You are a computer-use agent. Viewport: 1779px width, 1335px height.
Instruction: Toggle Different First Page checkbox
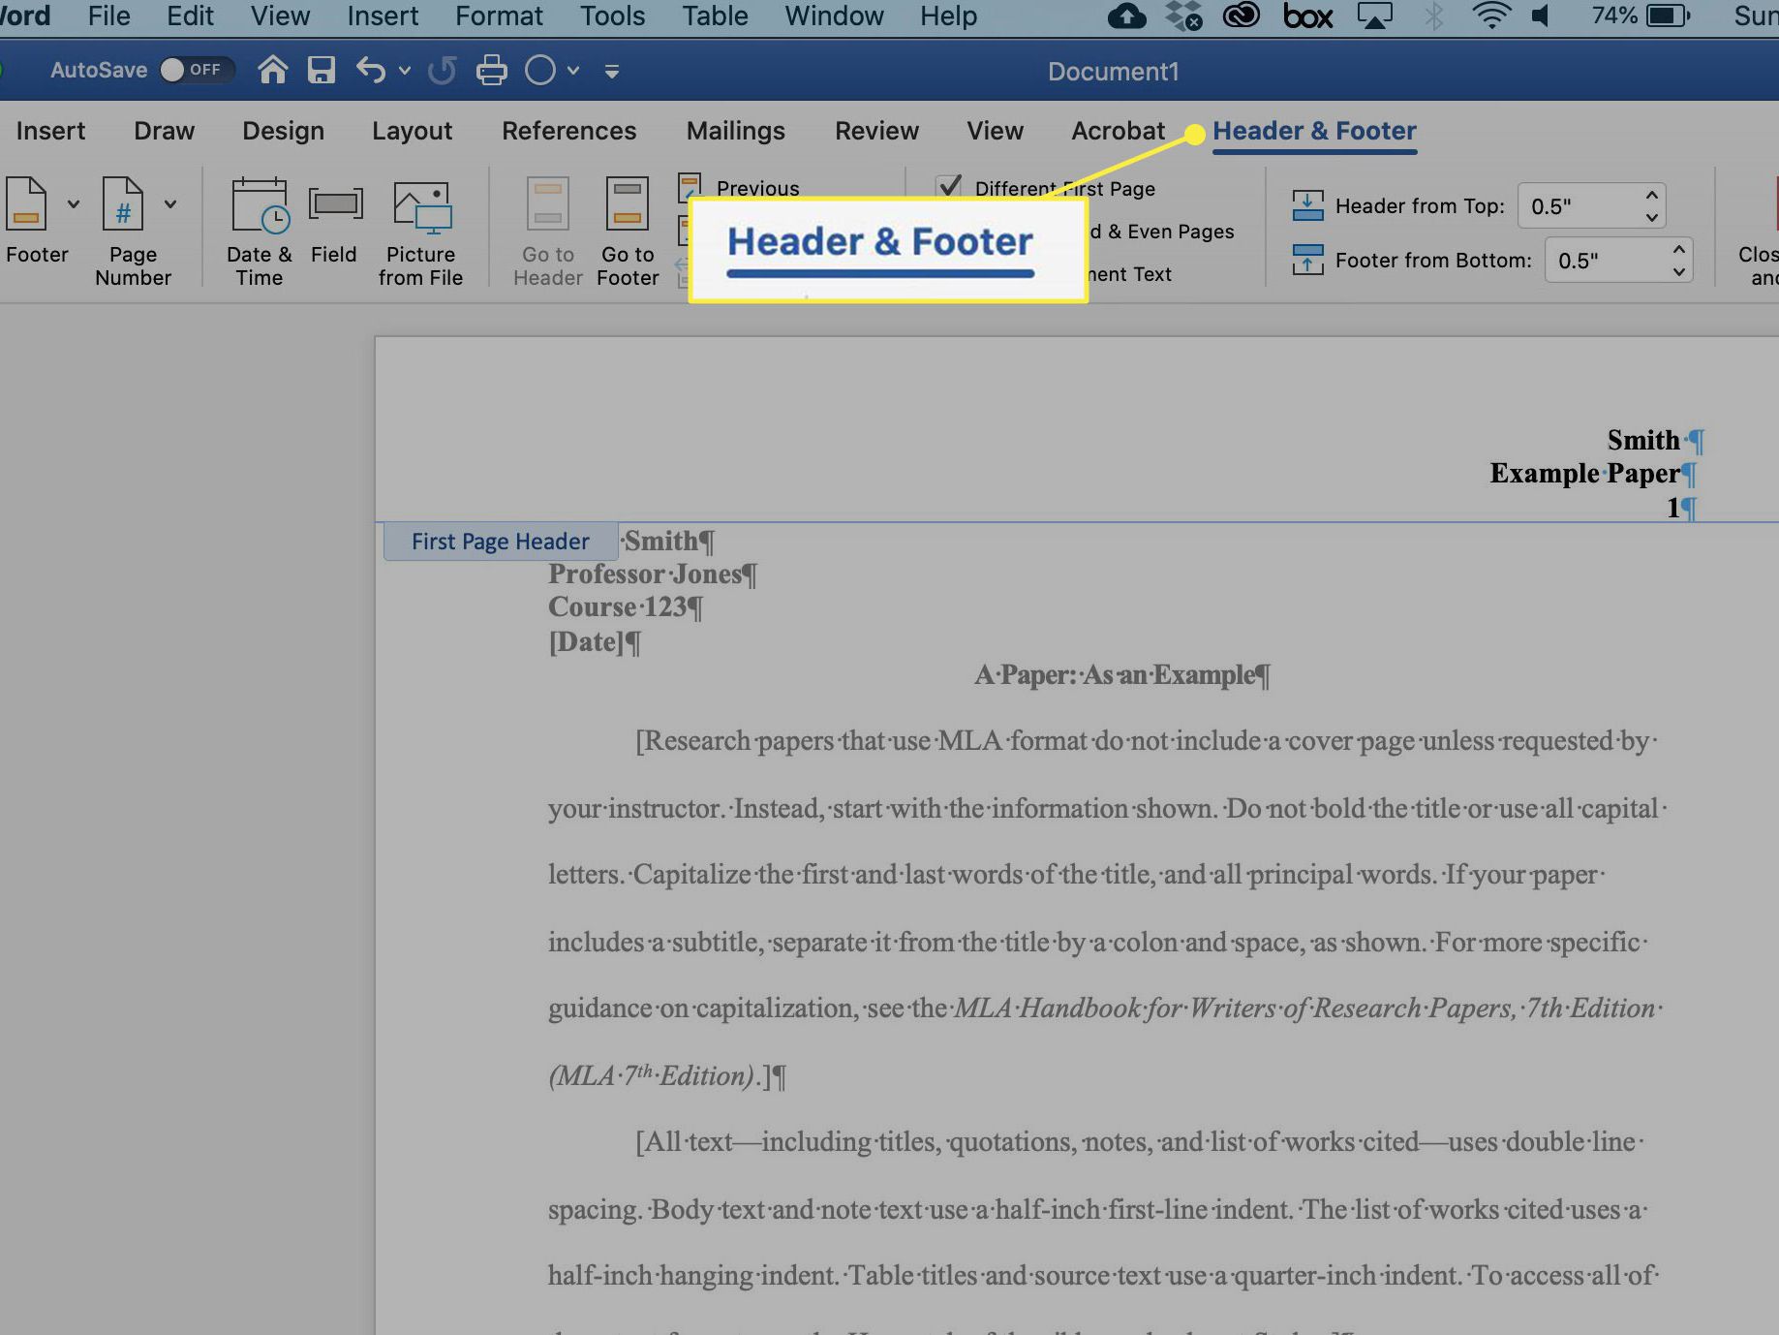pos(949,186)
